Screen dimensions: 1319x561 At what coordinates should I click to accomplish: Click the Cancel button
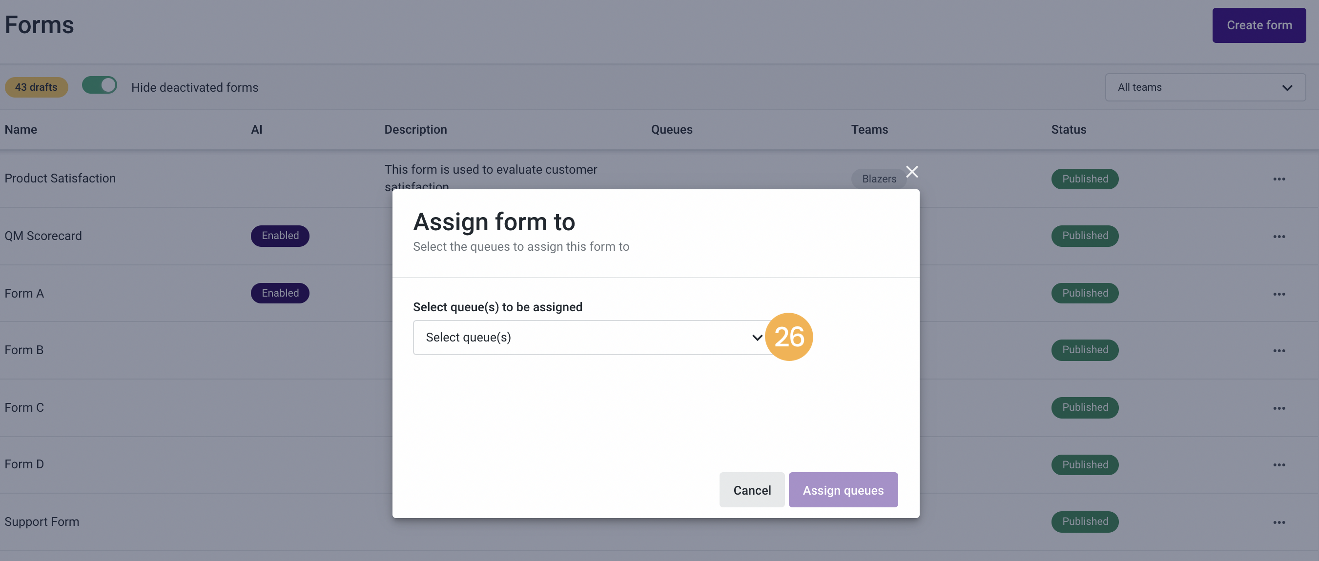tap(751, 490)
